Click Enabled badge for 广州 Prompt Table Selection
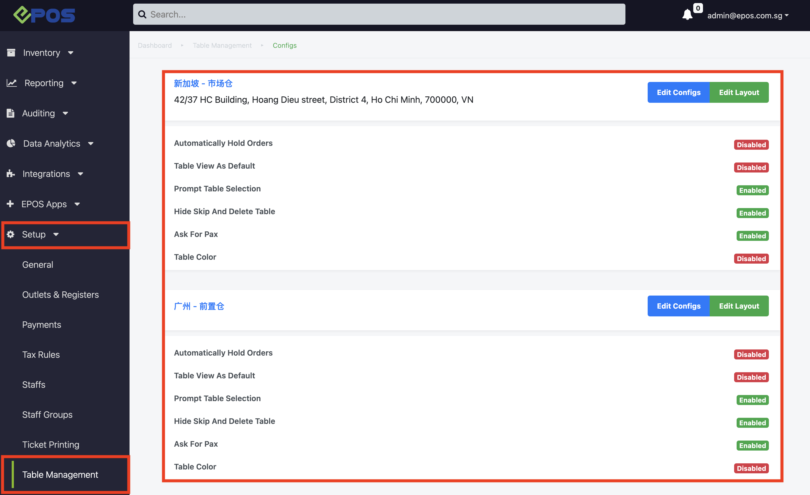This screenshot has width=810, height=495. [752, 400]
